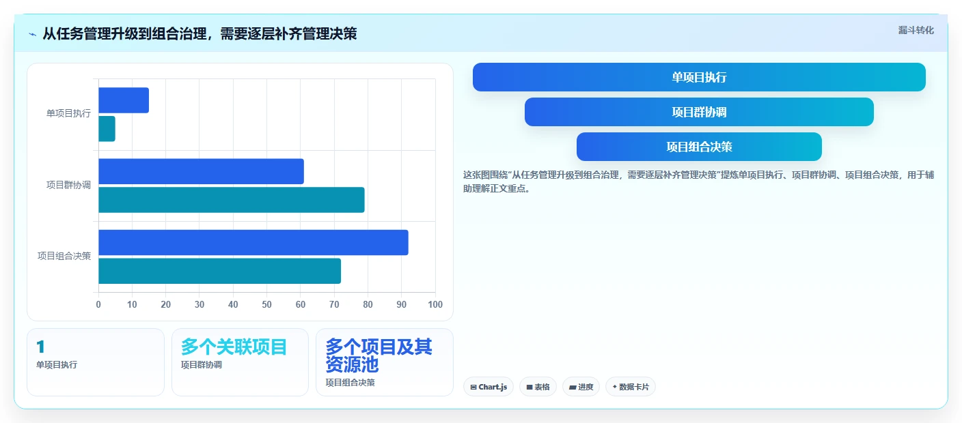Image resolution: width=962 pixels, height=423 pixels.
Task: Click the blue bar for 单项目执行 in chart
Action: (x=124, y=100)
